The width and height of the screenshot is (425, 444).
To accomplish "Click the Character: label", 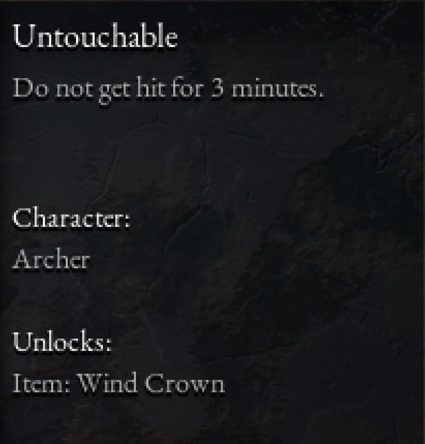I will click(x=71, y=218).
